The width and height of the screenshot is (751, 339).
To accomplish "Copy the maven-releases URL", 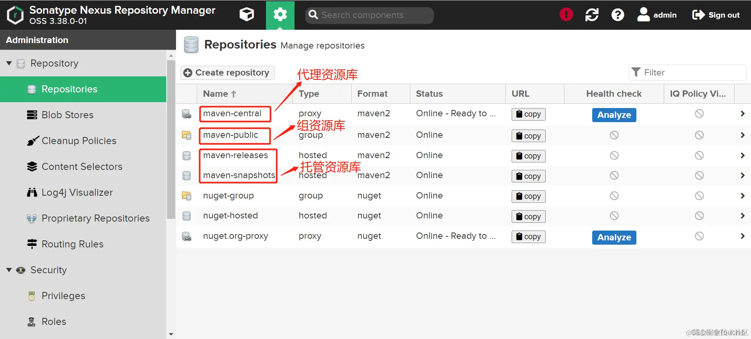I will 528,156.
